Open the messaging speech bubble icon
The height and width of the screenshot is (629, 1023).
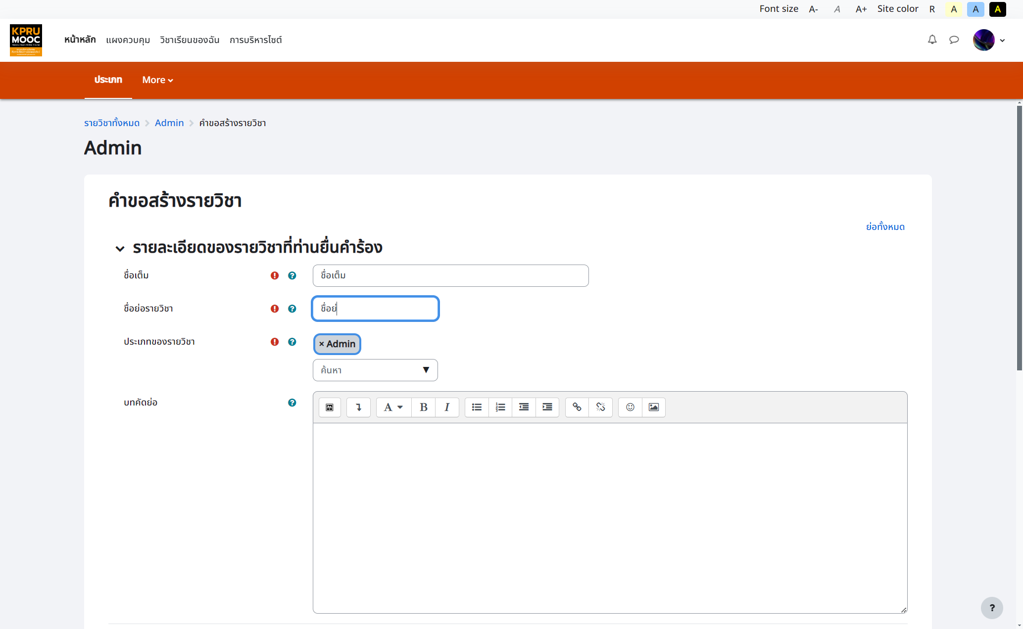coord(954,40)
